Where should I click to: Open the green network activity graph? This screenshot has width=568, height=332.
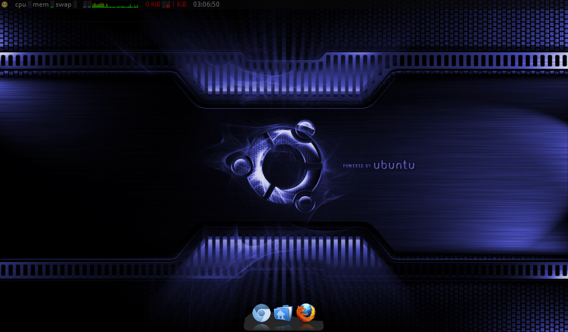(x=115, y=5)
